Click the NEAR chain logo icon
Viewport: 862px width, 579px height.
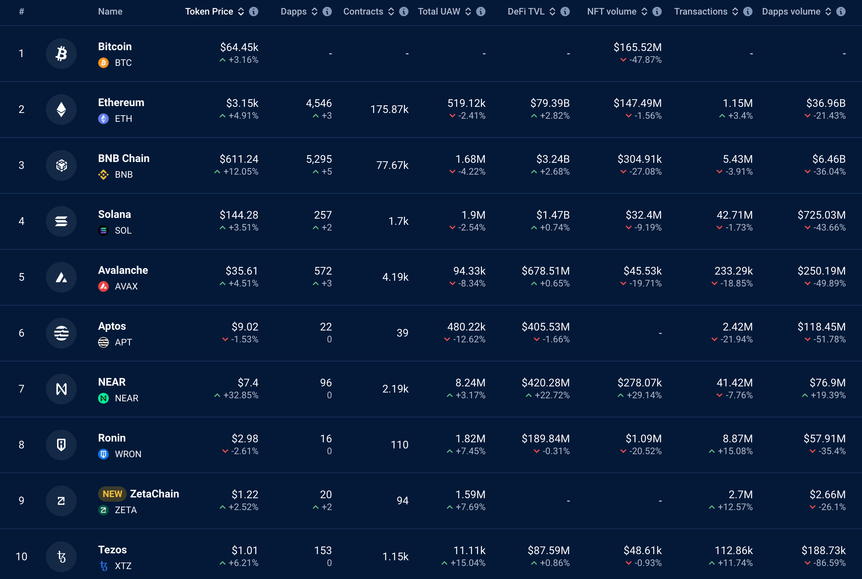(61, 389)
